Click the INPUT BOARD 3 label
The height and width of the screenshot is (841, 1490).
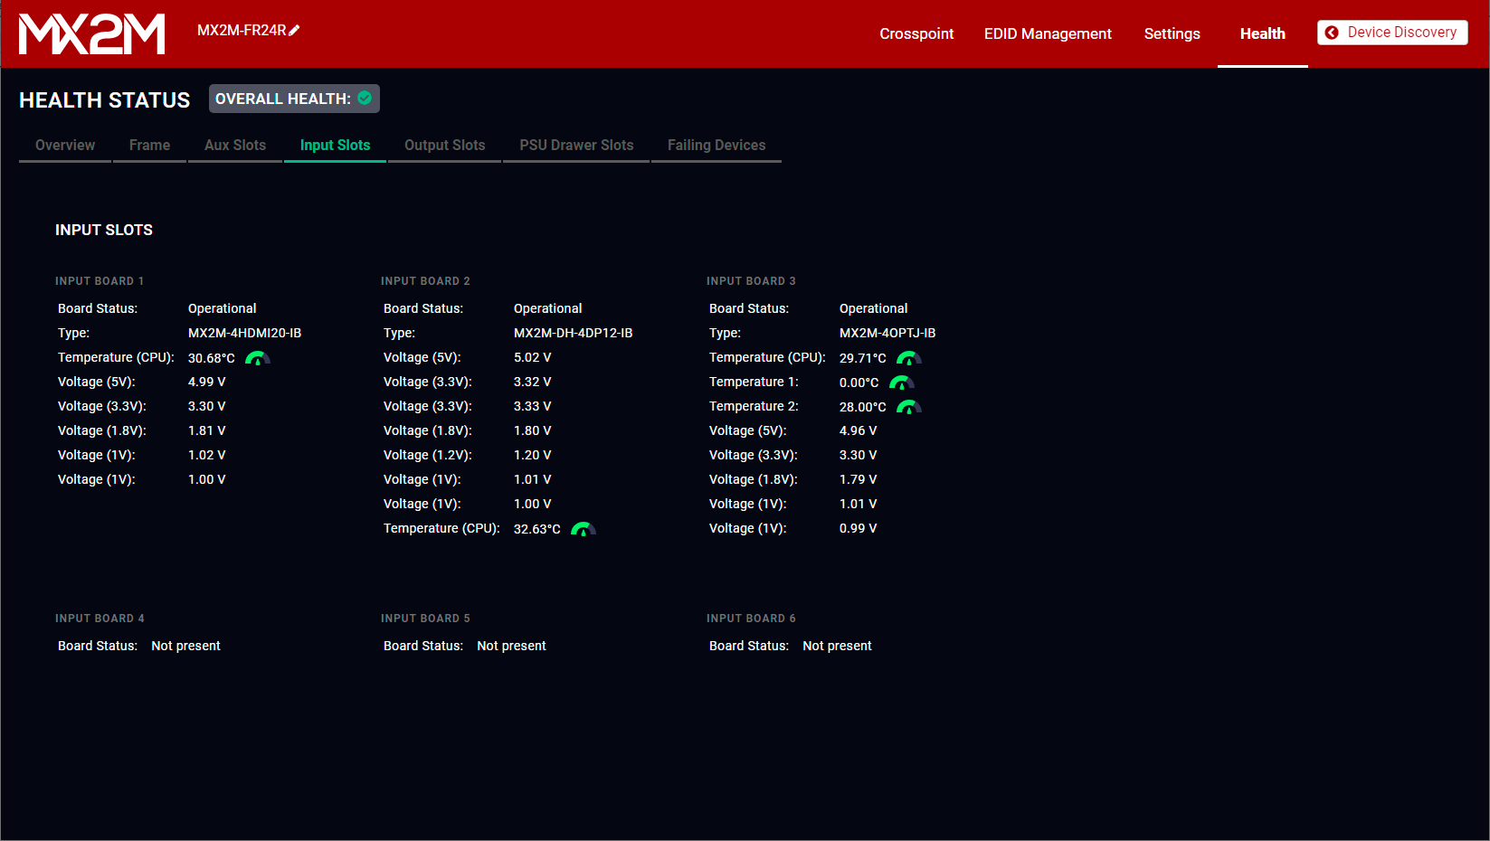[x=751, y=281]
